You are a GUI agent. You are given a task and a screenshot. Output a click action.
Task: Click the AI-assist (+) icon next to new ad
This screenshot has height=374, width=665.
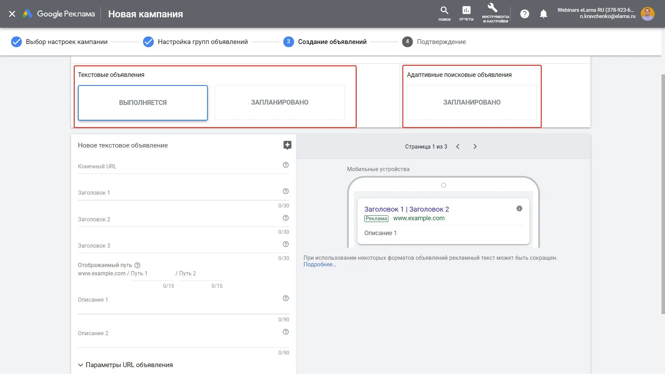(287, 145)
